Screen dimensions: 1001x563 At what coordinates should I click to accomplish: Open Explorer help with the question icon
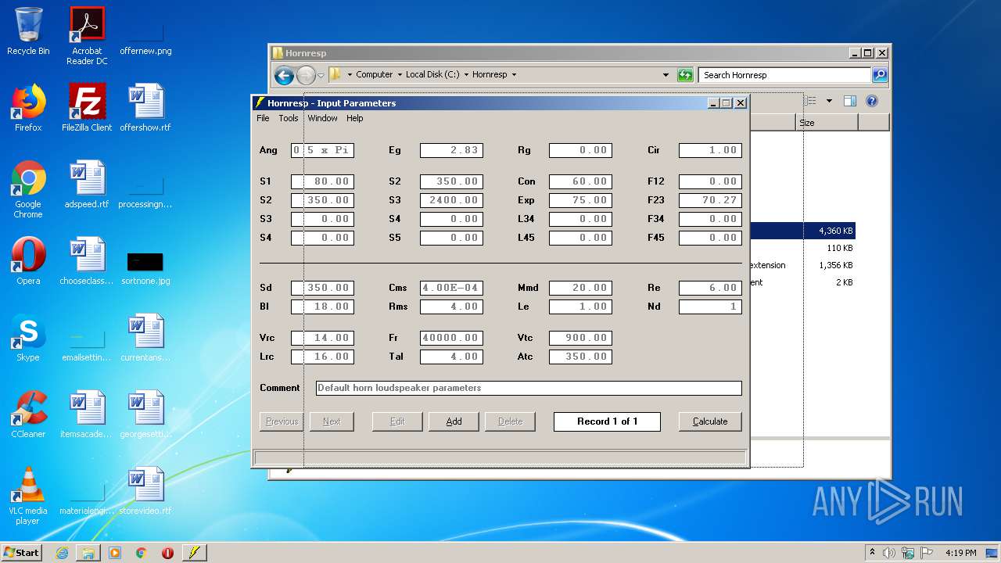pos(872,101)
